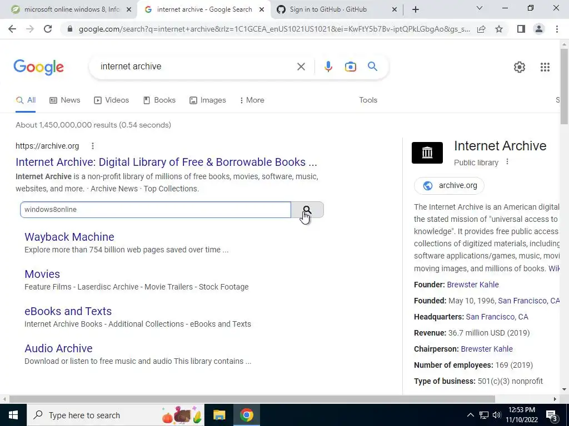Image resolution: width=569 pixels, height=426 pixels.
Task: Click horizontal scrollbar right arrow
Action: click(x=555, y=399)
